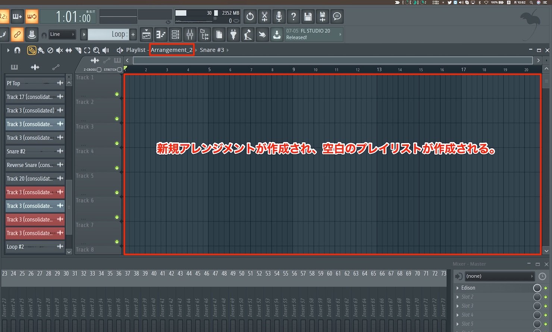Open the Line snap dropdown
Viewport: 552px width, 332px height.
click(62, 34)
